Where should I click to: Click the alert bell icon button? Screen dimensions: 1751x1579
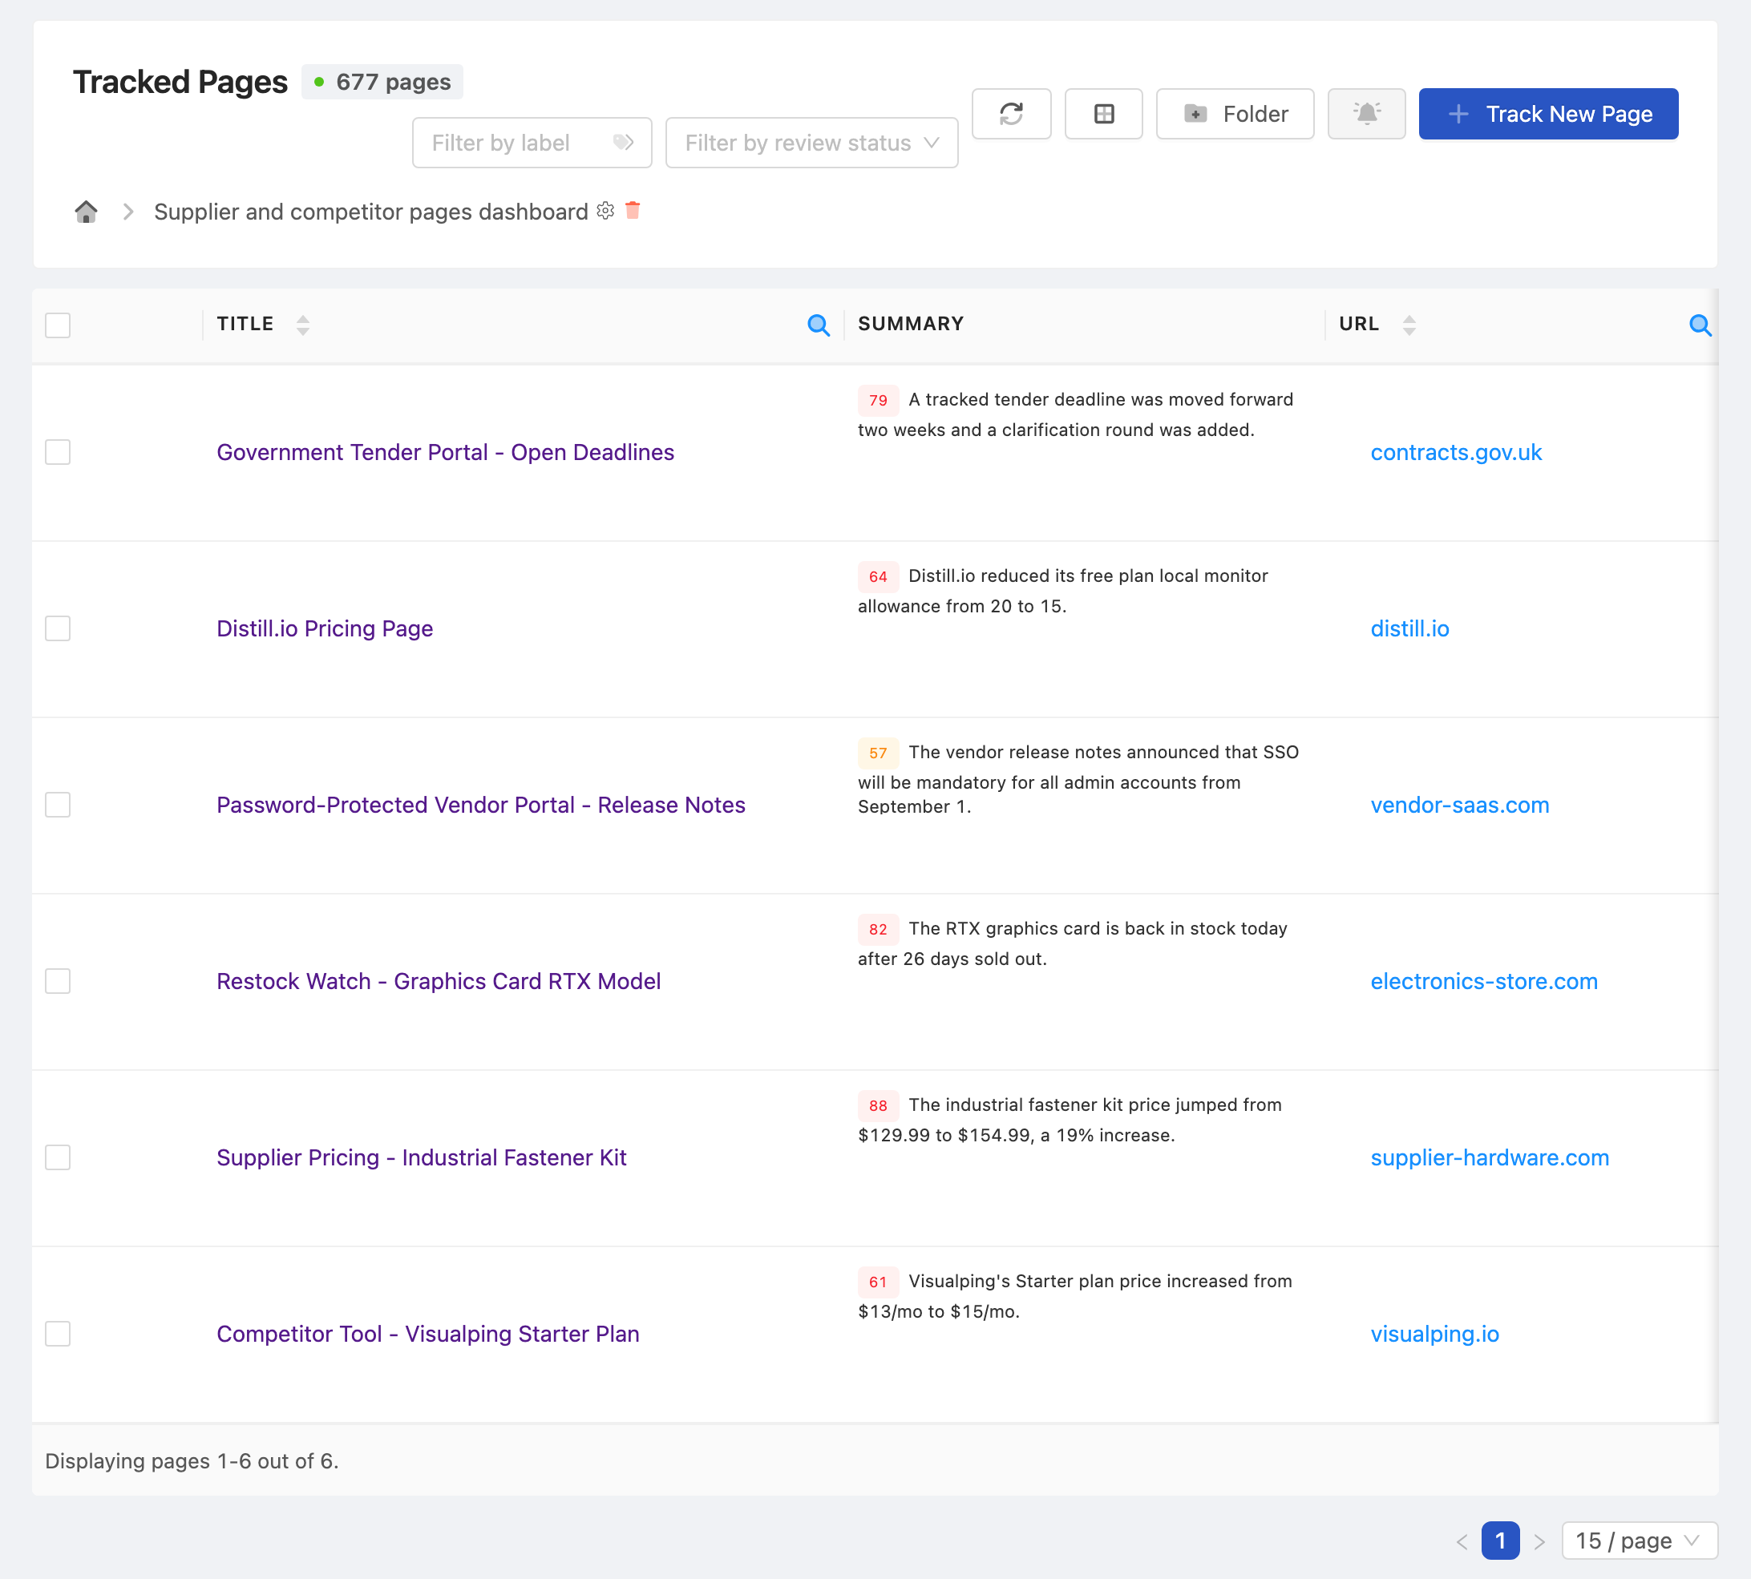pos(1365,114)
